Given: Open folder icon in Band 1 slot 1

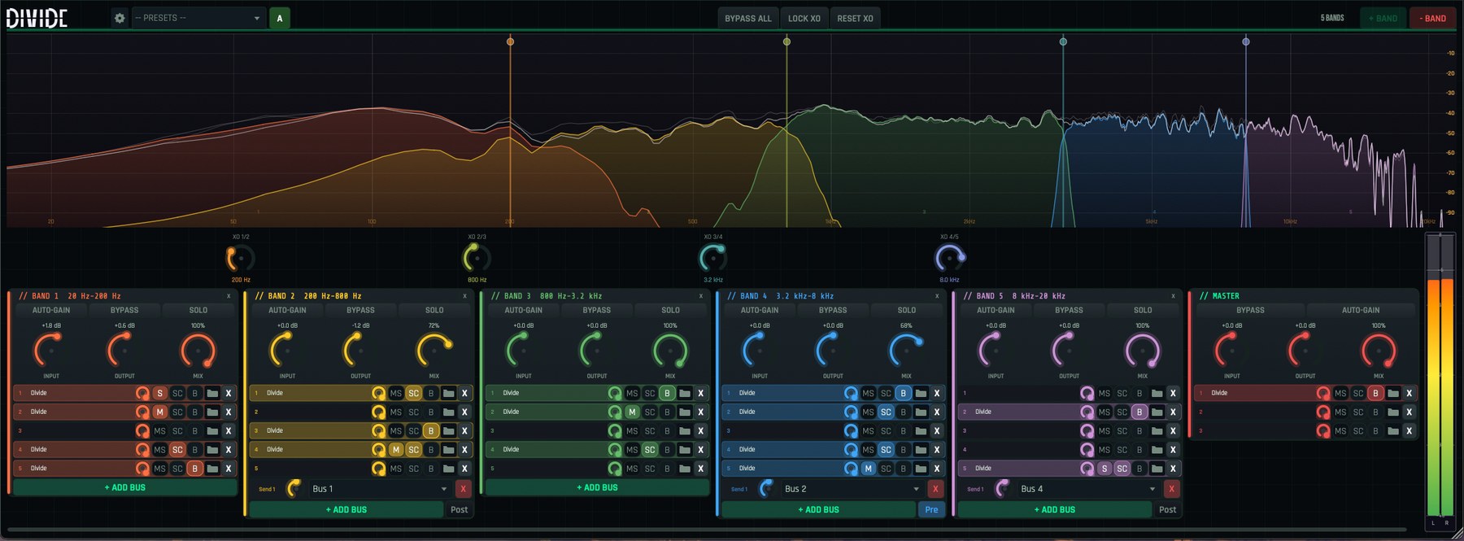Looking at the screenshot, I should [212, 393].
